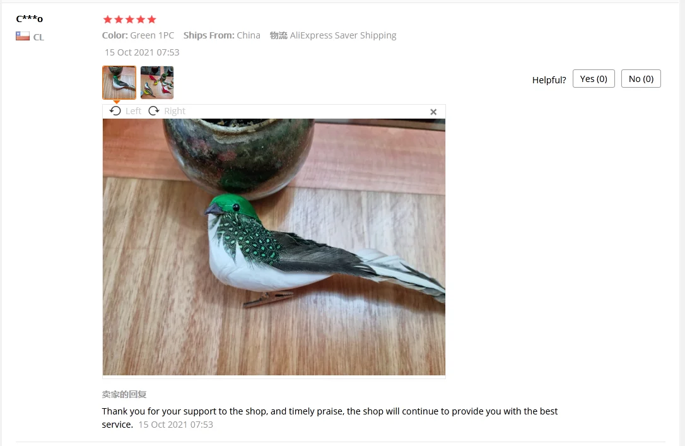This screenshot has width=685, height=446.
Task: Rotate the review photo right using the arrow icon
Action: tap(154, 111)
